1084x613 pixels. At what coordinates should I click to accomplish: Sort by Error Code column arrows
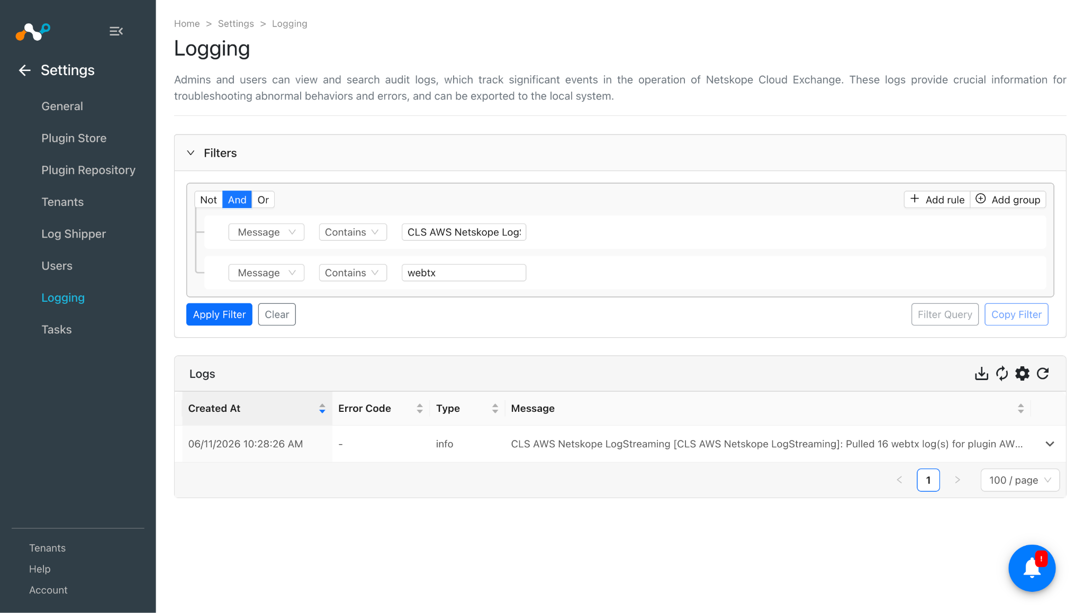coord(419,409)
